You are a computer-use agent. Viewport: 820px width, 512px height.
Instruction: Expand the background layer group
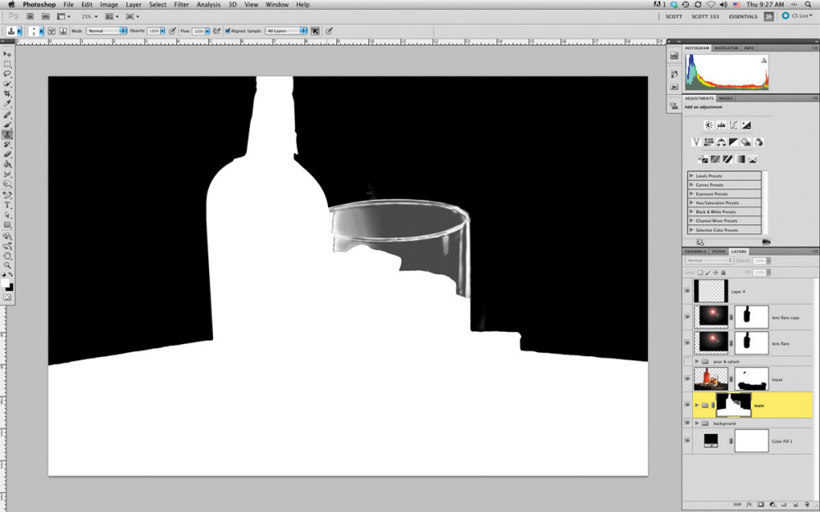pyautogui.click(x=696, y=424)
